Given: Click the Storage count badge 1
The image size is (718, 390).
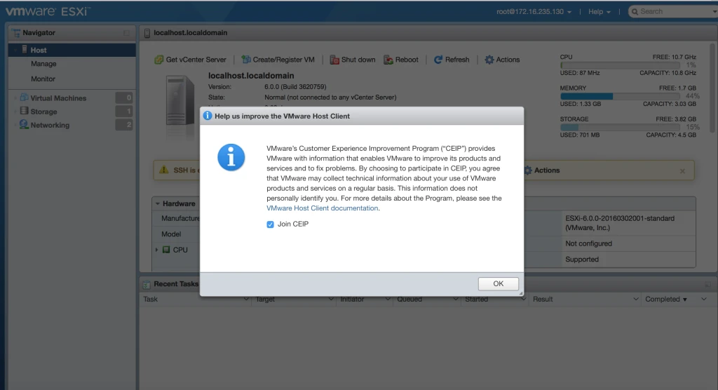Looking at the screenshot, I should [x=123, y=111].
